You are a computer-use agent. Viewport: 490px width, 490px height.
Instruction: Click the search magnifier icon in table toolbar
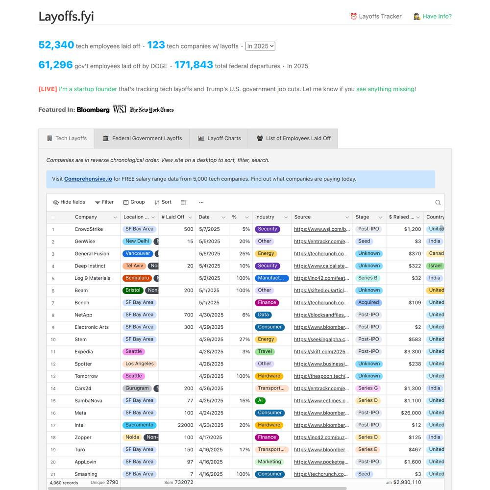[x=438, y=202]
